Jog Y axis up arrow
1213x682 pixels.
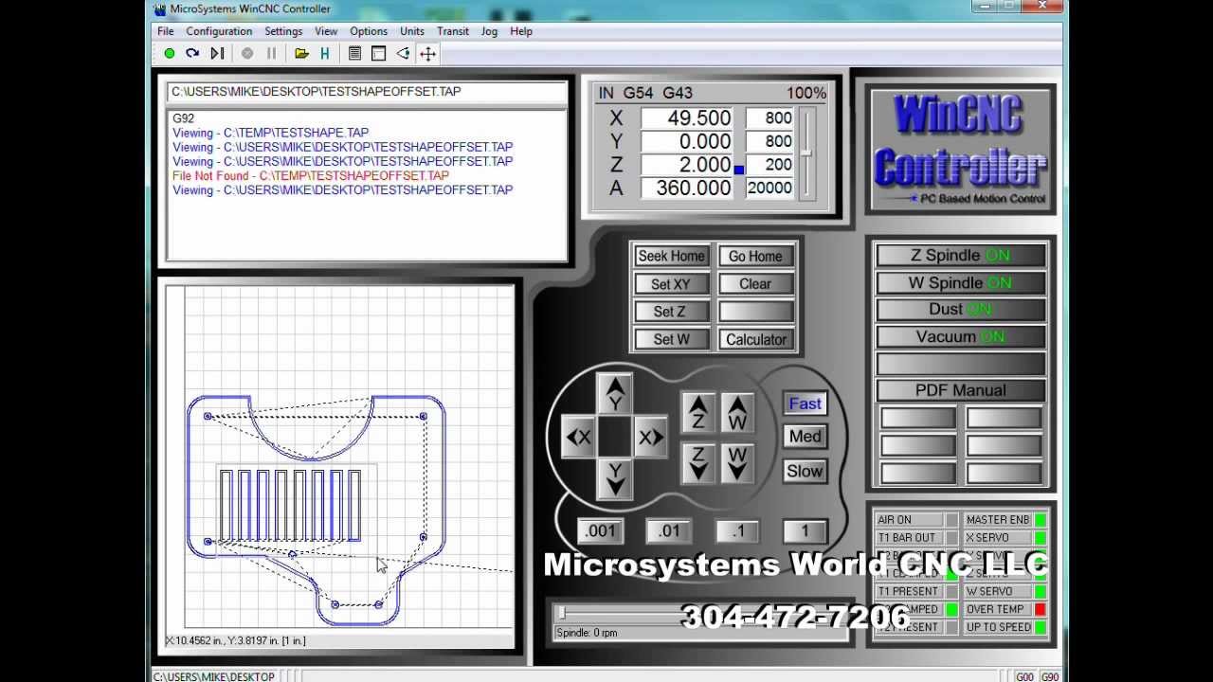(x=615, y=394)
